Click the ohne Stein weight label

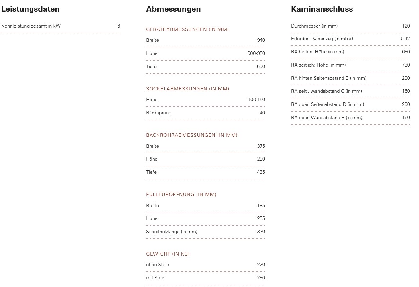coord(157,265)
